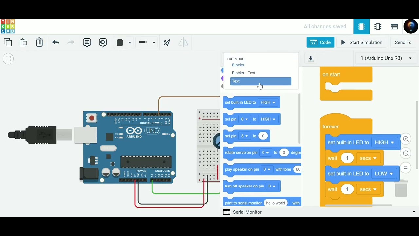Screen dimensions: 419x236
Task: Click the value 0 field in set pin 3 block
Action: (x=263, y=136)
